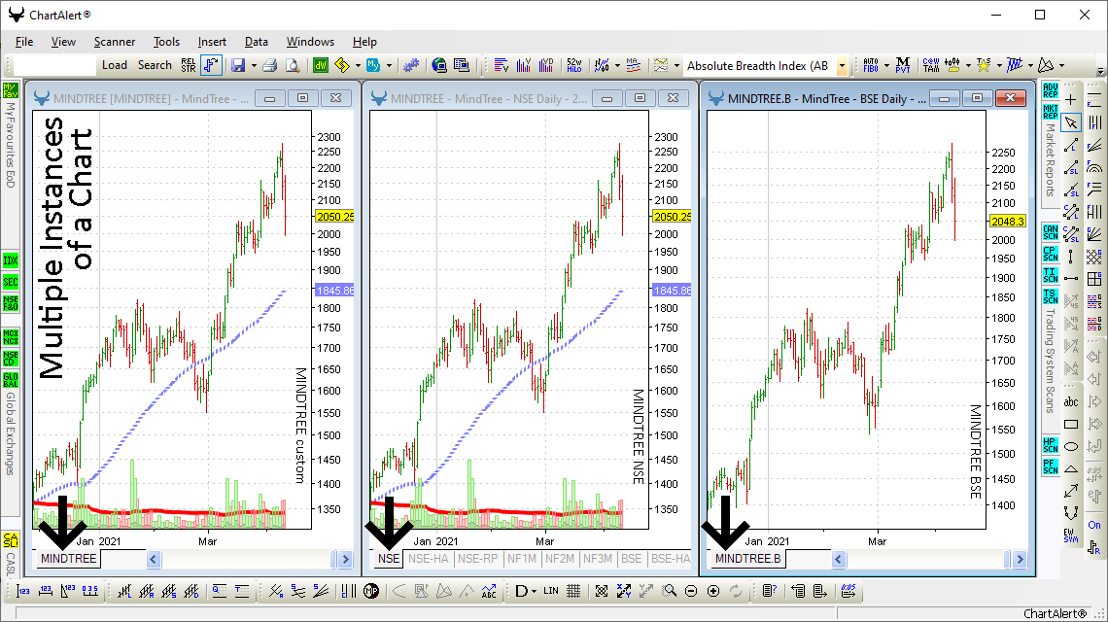Open the AUTO FIBO dropdown arrow
Viewport: 1108px width, 622px height.
click(886, 66)
